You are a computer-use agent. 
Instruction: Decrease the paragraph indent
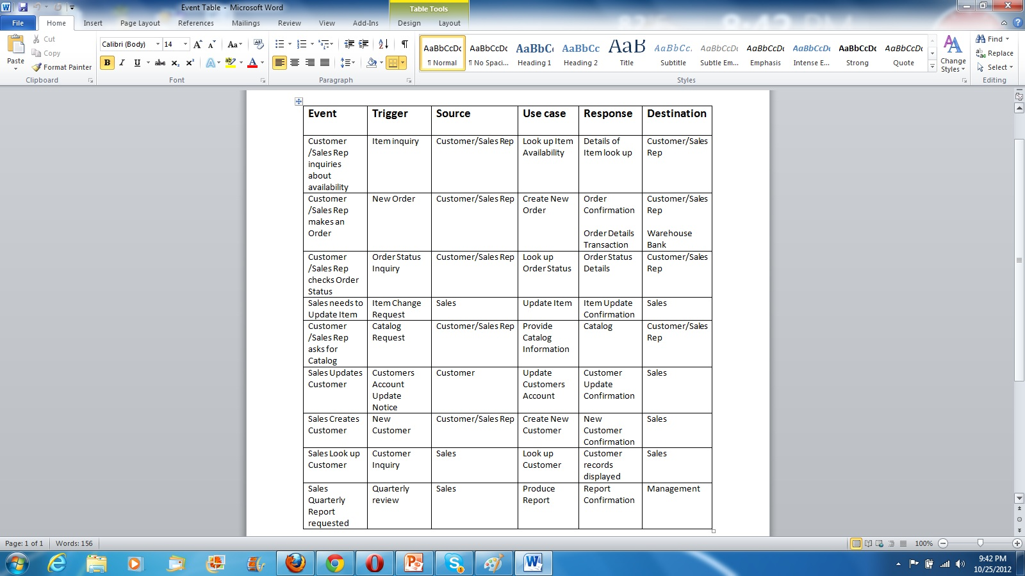[349, 44]
